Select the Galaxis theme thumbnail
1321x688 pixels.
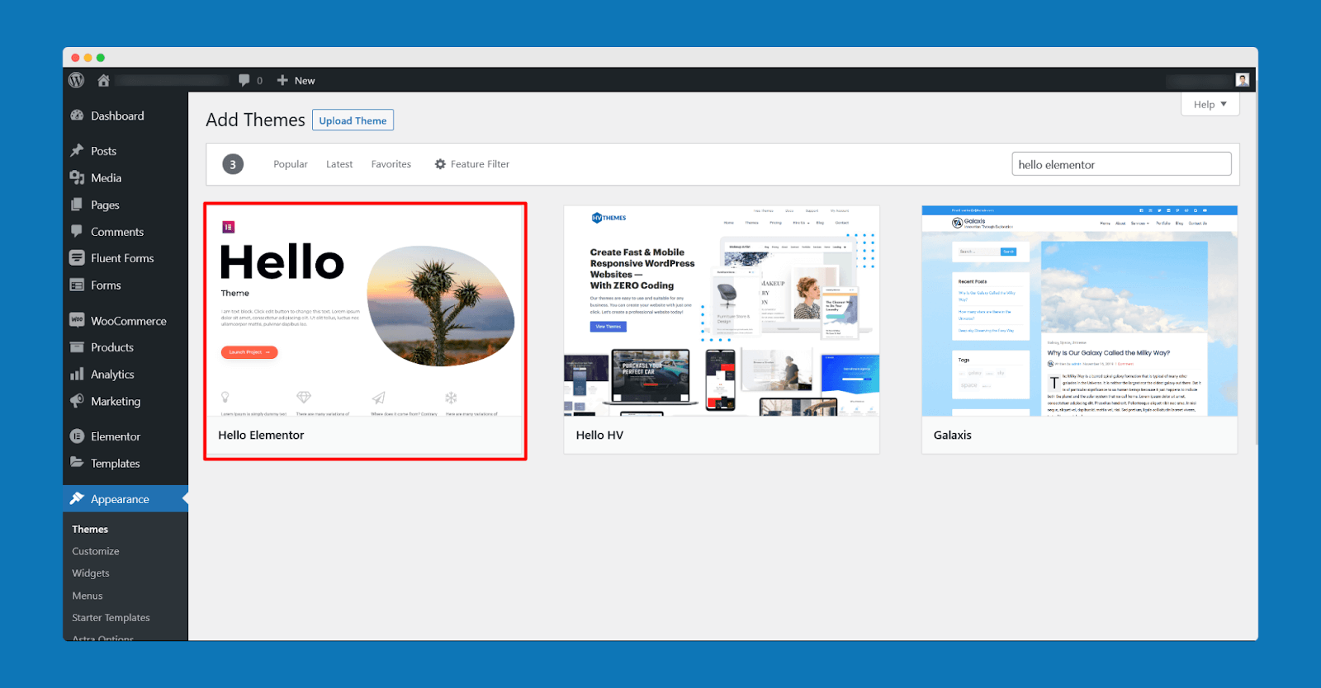pyautogui.click(x=1079, y=311)
